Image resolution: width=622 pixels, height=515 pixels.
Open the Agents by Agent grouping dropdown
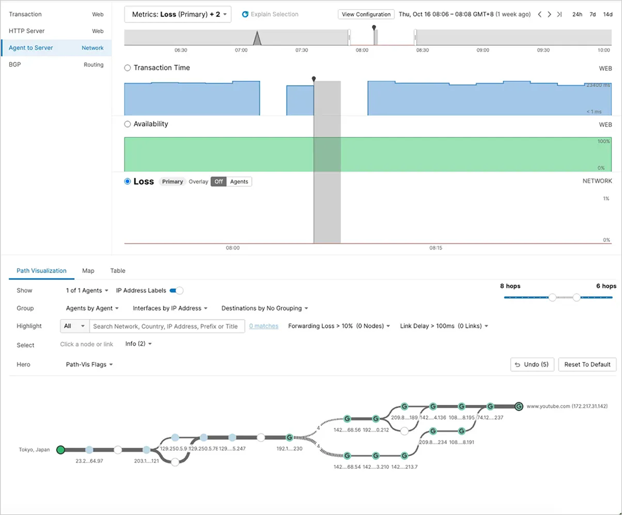tap(91, 308)
